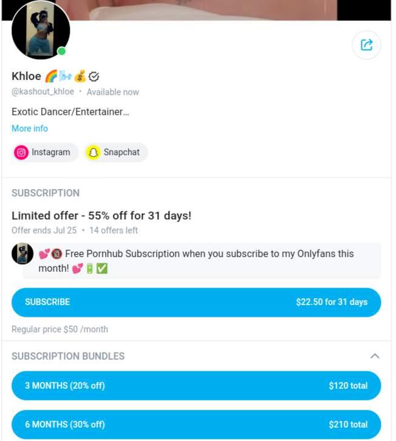Click the green online status dot
The width and height of the screenshot is (396, 441).
(61, 51)
